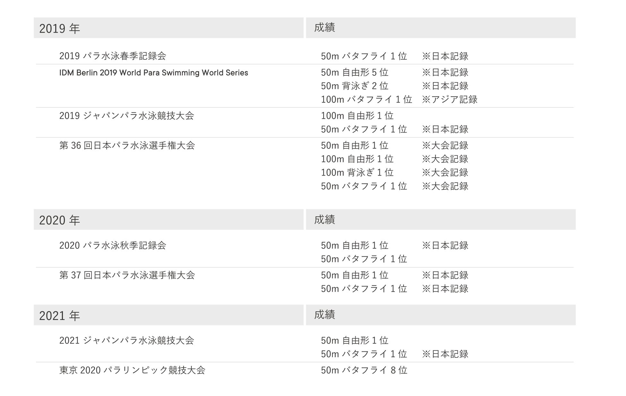The height and width of the screenshot is (396, 626).
Task: Click the 2020 年 section header
Action: click(60, 220)
